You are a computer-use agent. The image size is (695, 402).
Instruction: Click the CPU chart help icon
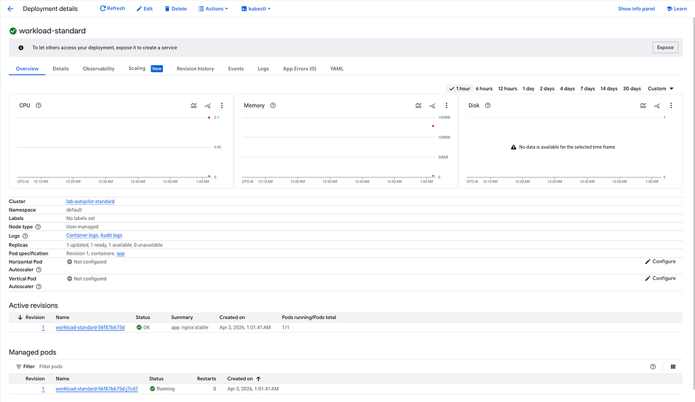pos(39,106)
